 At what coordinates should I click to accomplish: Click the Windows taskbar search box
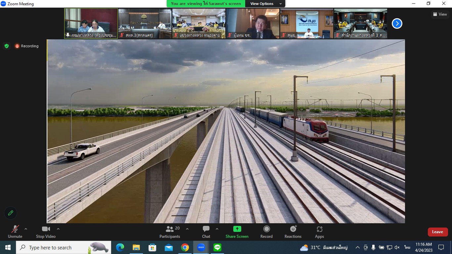pos(63,247)
